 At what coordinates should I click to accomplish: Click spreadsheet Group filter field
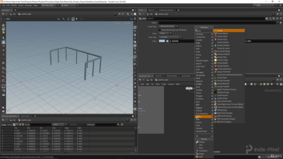41,125
